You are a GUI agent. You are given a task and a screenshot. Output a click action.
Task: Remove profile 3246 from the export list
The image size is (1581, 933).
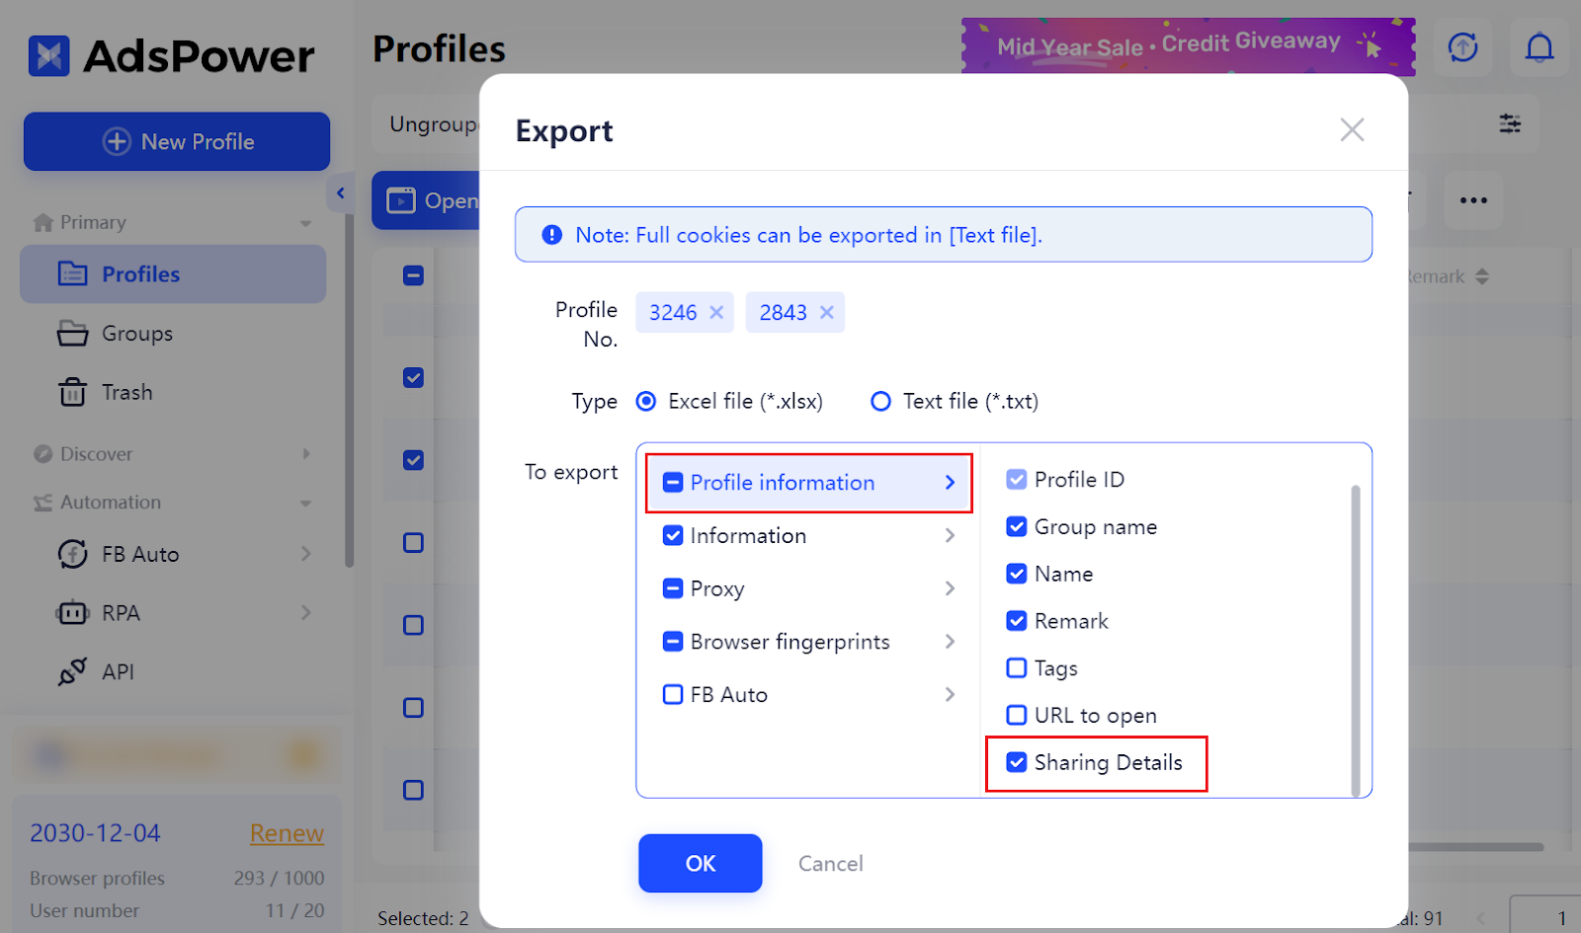tap(716, 312)
